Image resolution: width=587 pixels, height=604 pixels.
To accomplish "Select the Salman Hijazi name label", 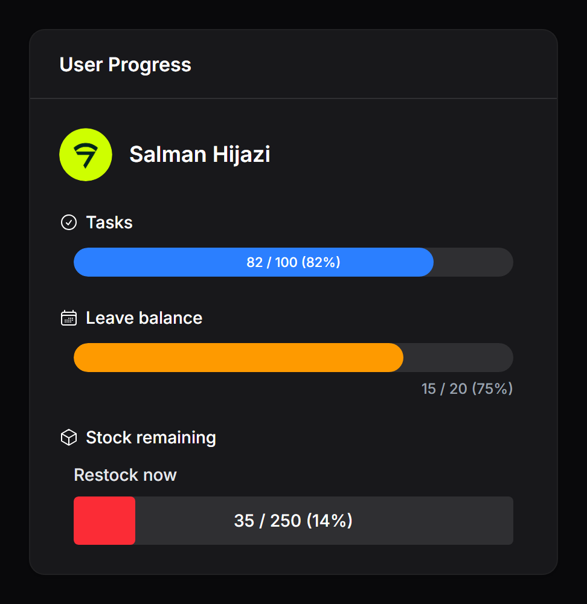I will click(199, 155).
